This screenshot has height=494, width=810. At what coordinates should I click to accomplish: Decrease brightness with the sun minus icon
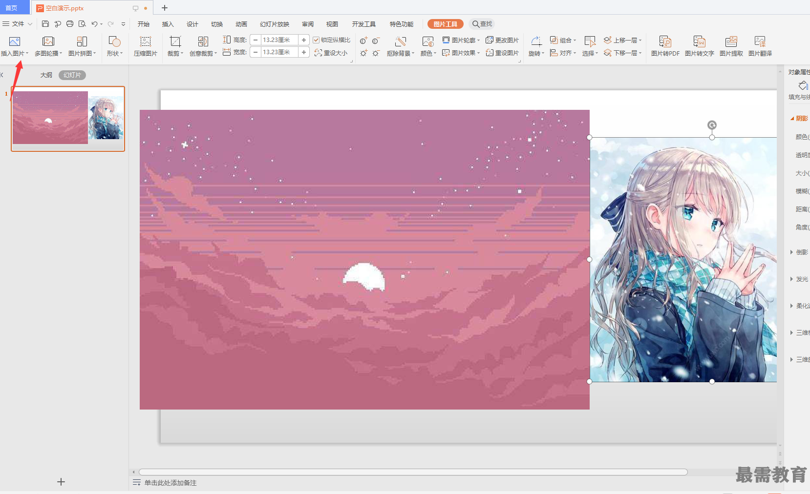tap(376, 53)
